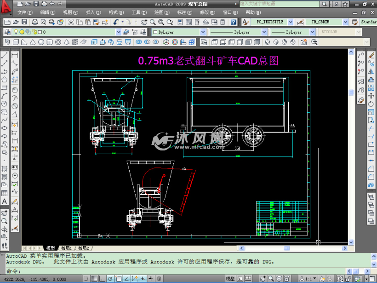Toggle Object Snap in status bar

tap(118, 279)
